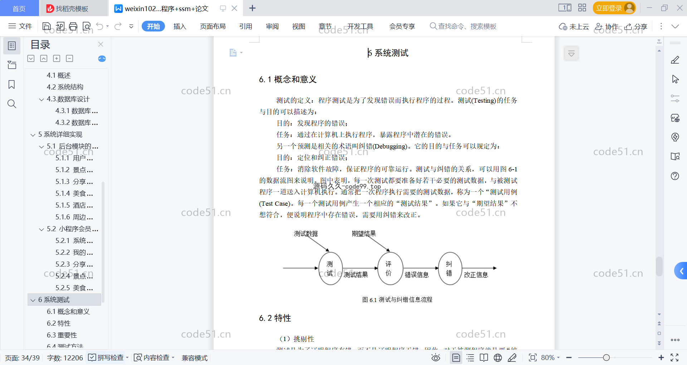Open the search panel magnifier icon

(x=12, y=104)
